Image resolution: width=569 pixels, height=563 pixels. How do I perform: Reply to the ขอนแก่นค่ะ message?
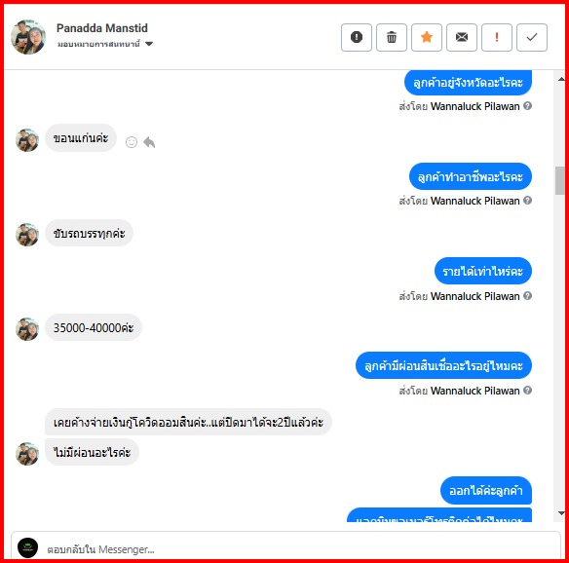pyautogui.click(x=149, y=142)
